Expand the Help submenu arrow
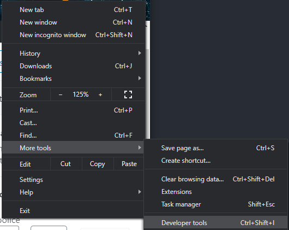 click(x=140, y=192)
